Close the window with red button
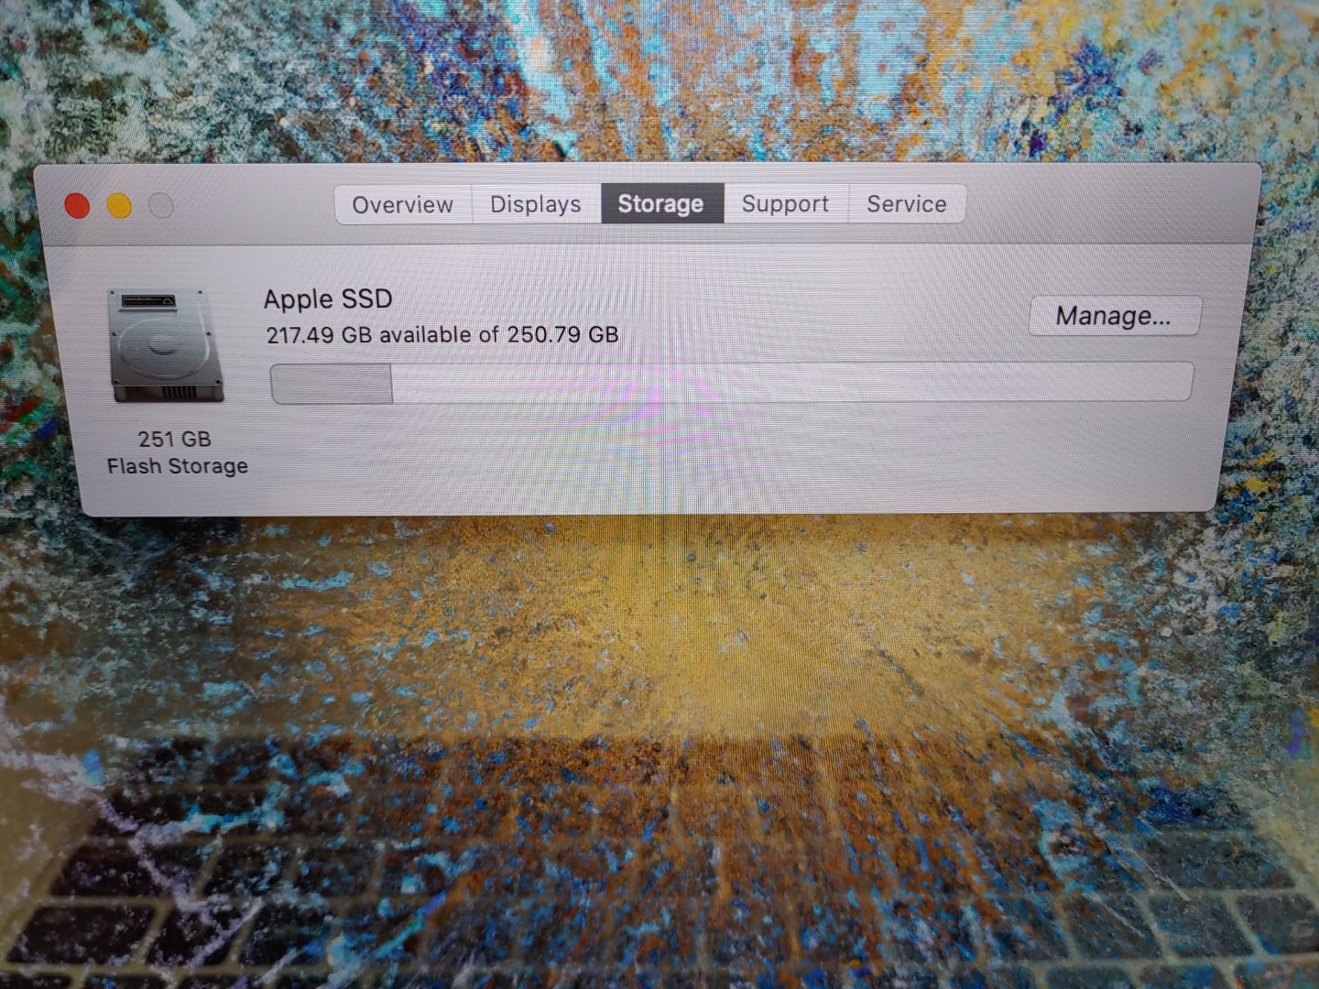The image size is (1319, 989). [78, 206]
